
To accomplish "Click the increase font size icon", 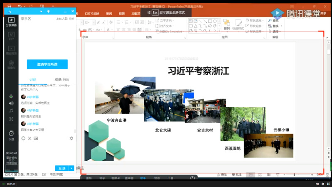I will click(x=98, y=22).
